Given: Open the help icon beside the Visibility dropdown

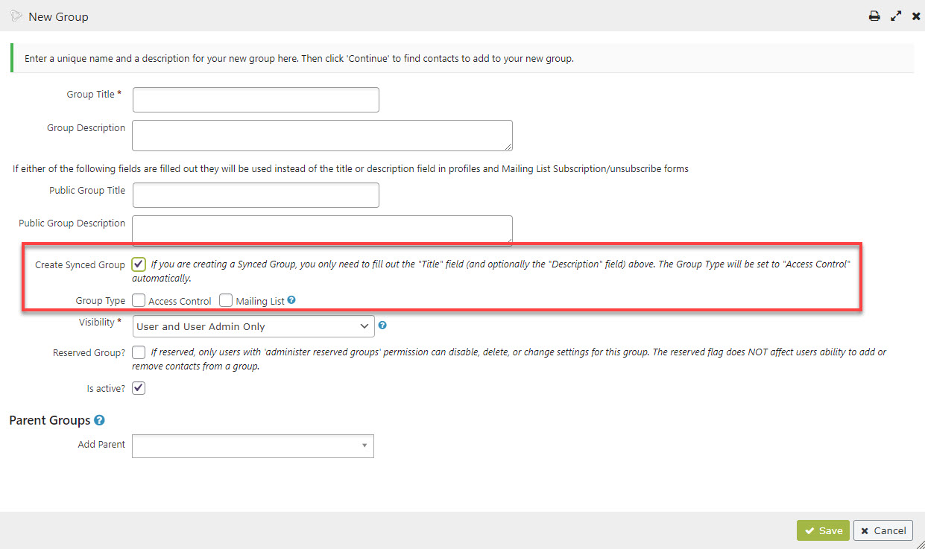Looking at the screenshot, I should pyautogui.click(x=382, y=326).
